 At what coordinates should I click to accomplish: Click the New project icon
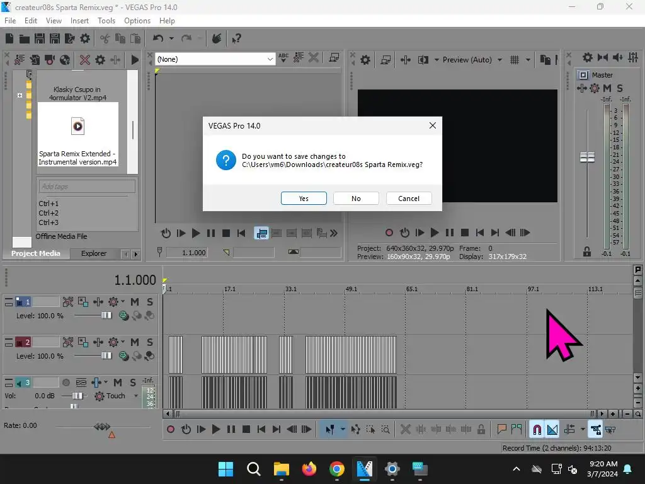click(9, 38)
